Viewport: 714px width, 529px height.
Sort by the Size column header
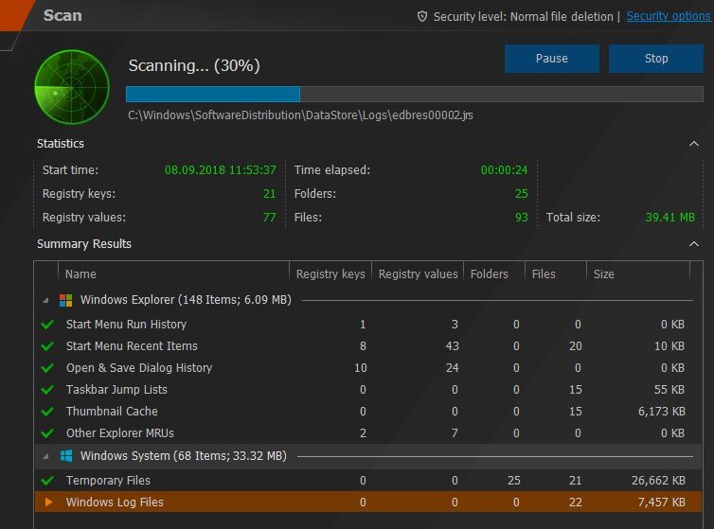(638, 274)
